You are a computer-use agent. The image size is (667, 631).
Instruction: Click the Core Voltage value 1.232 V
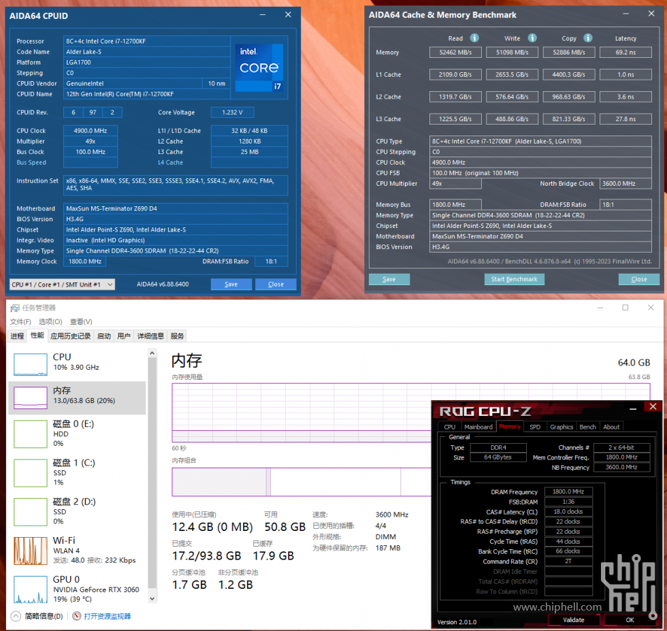232,112
